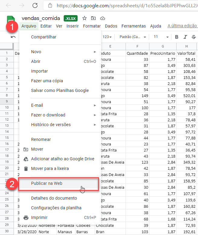Click the cell with value 520,01

tap(187, 96)
